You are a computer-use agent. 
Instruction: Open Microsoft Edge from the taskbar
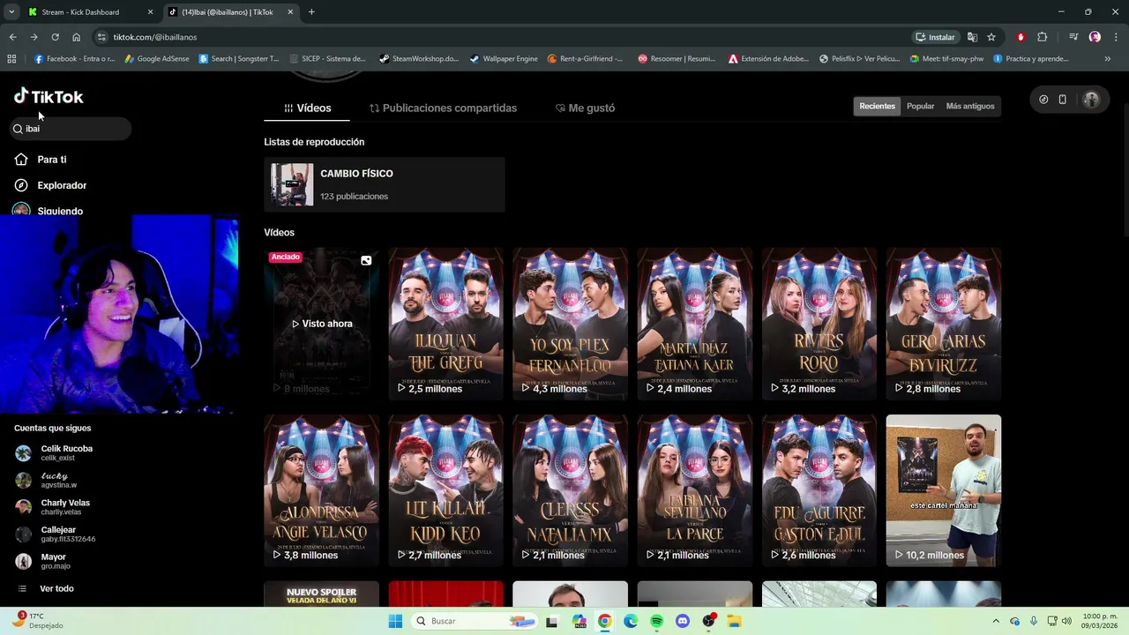pyautogui.click(x=631, y=621)
